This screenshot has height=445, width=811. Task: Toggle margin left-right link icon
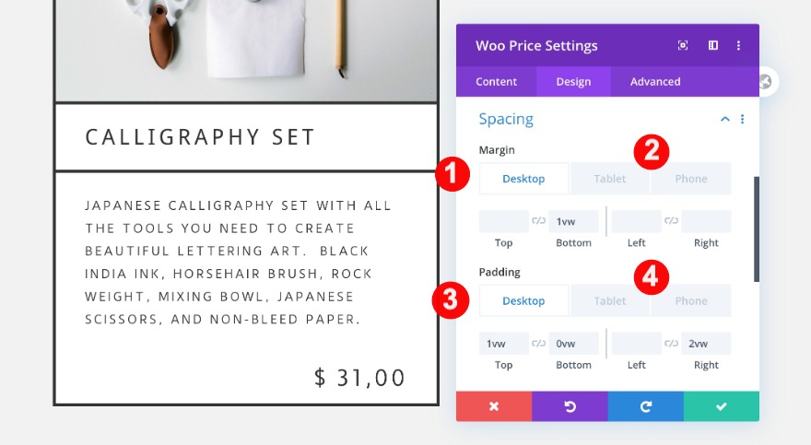[672, 221]
